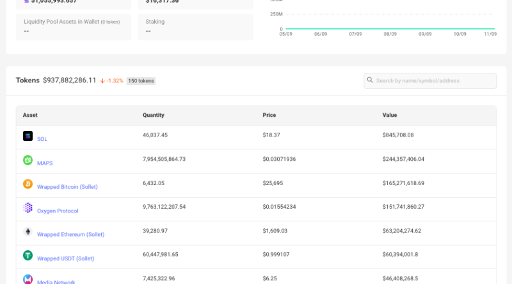This screenshot has height=284, width=512.
Task: Click the Oxygen Protocol purple logo icon
Action: point(28,208)
